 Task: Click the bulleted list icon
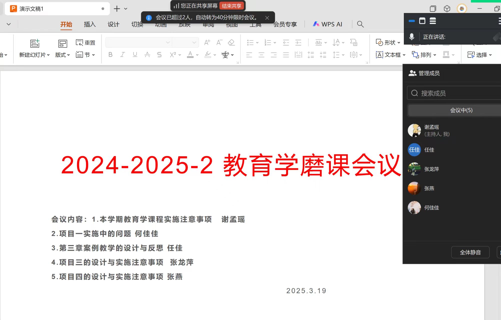pyautogui.click(x=250, y=42)
